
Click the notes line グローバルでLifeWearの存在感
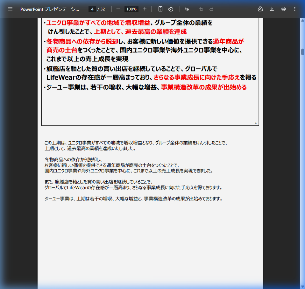(133, 187)
